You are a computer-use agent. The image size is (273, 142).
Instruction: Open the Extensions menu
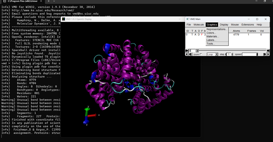[248, 25]
